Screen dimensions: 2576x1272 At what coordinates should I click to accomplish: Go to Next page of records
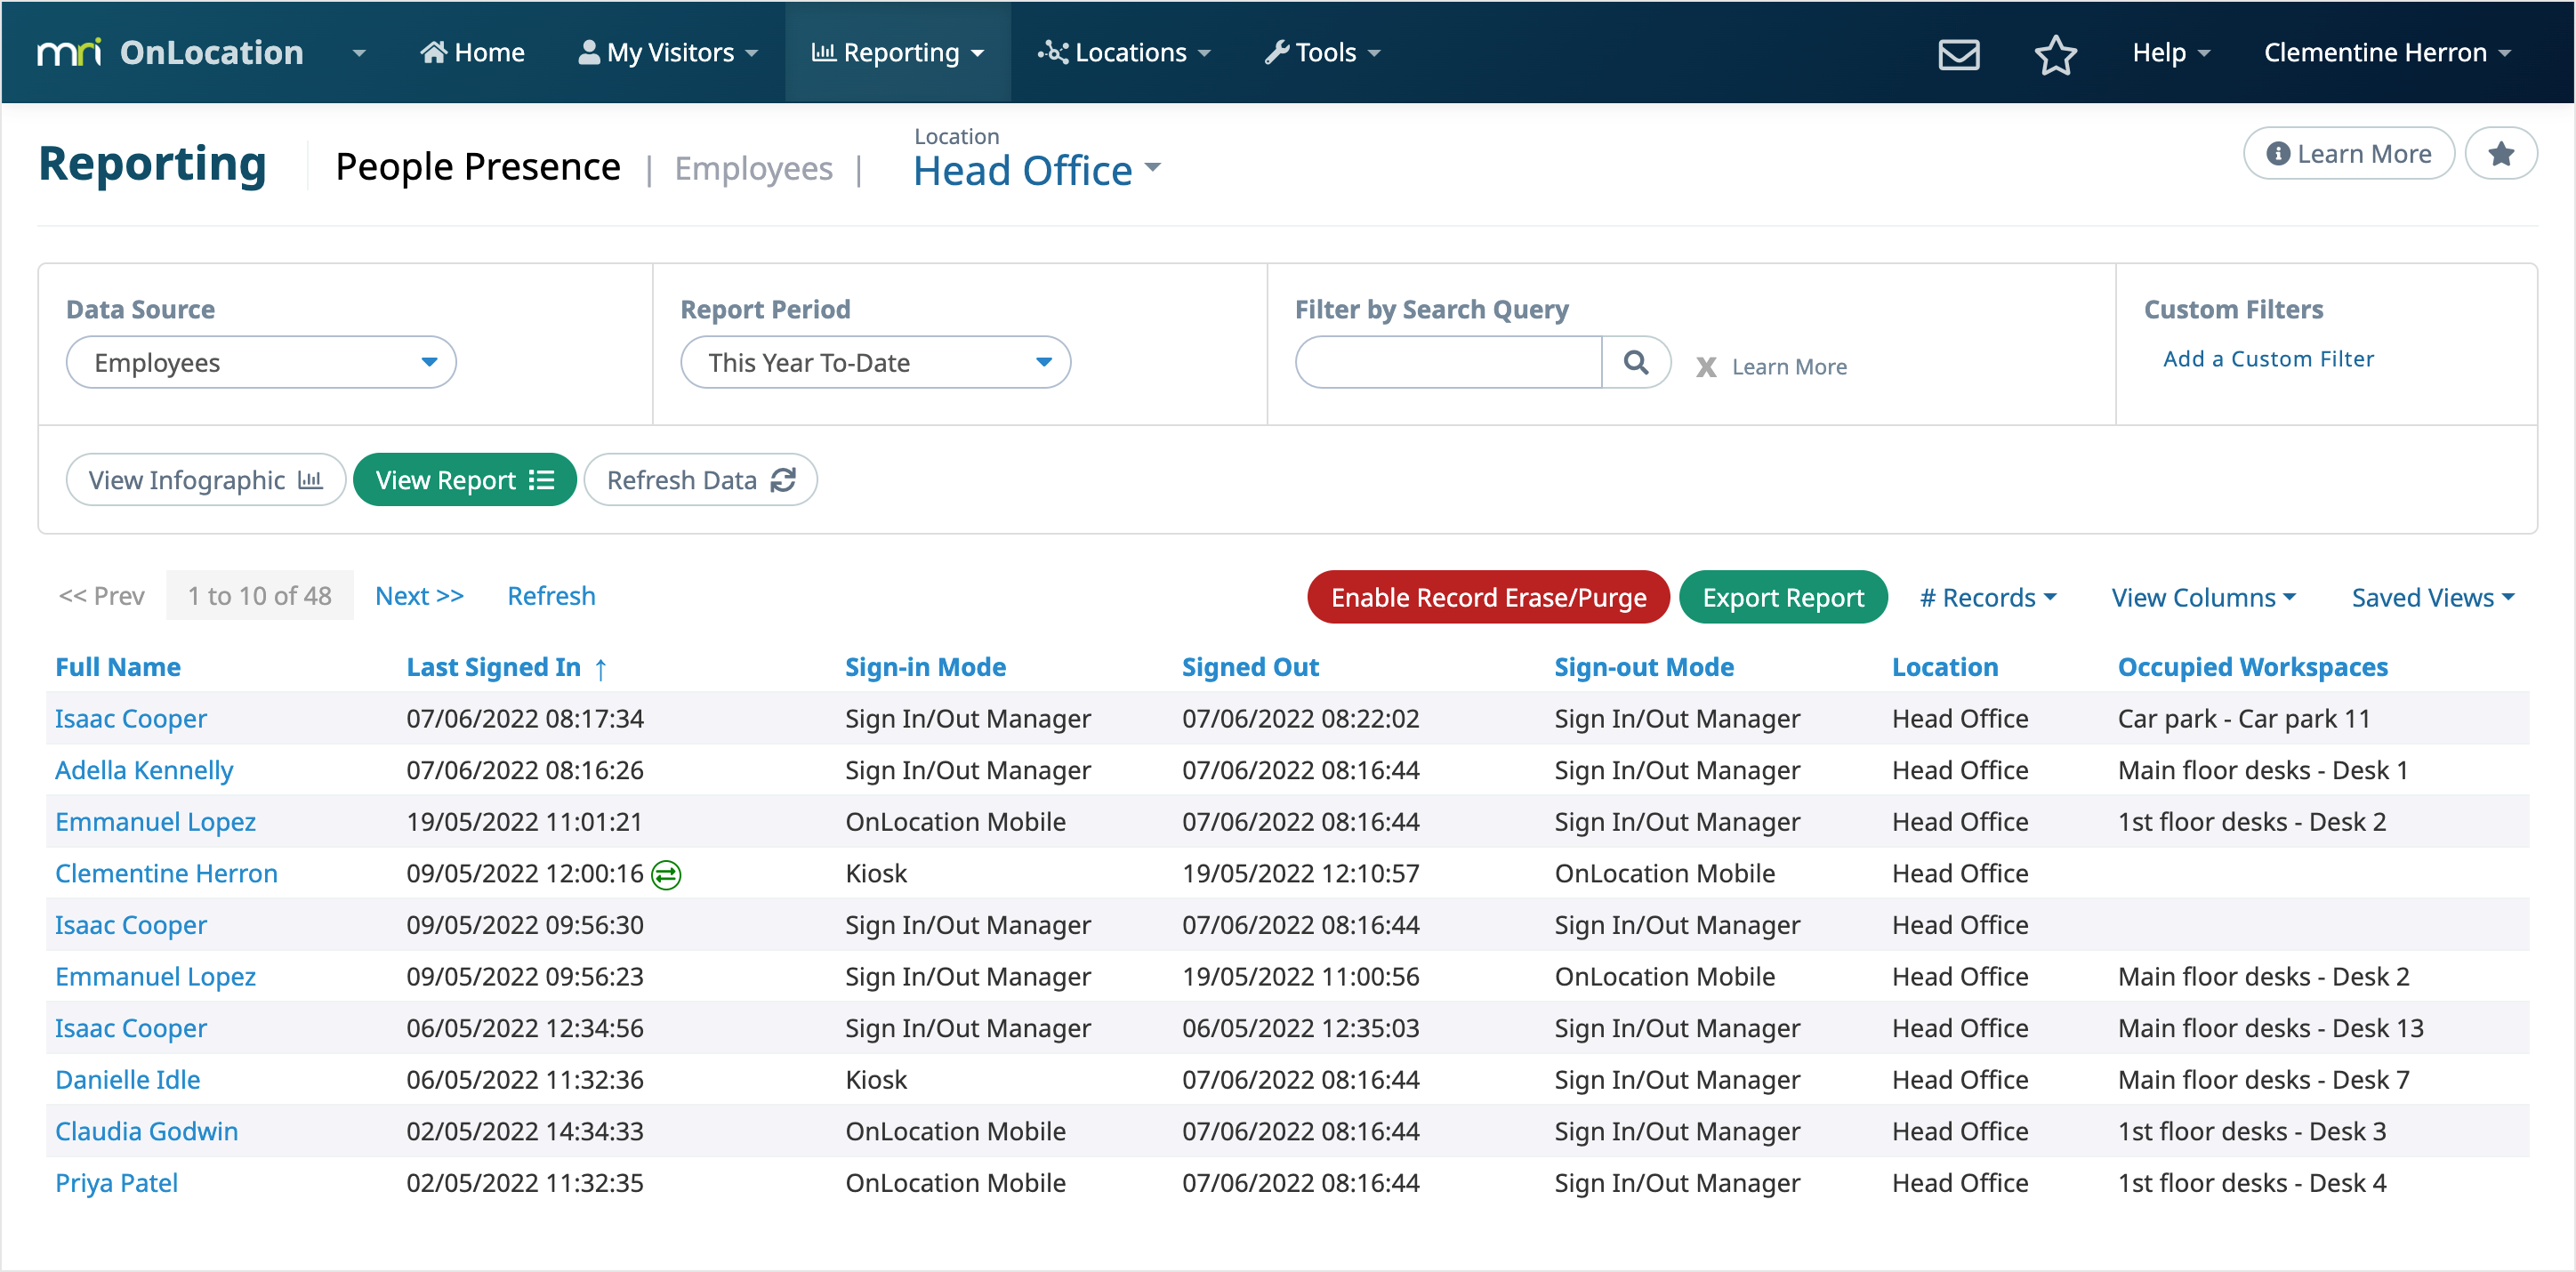419,596
